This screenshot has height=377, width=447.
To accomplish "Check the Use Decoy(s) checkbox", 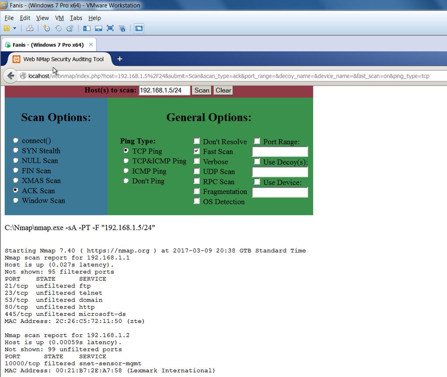I will pos(257,161).
